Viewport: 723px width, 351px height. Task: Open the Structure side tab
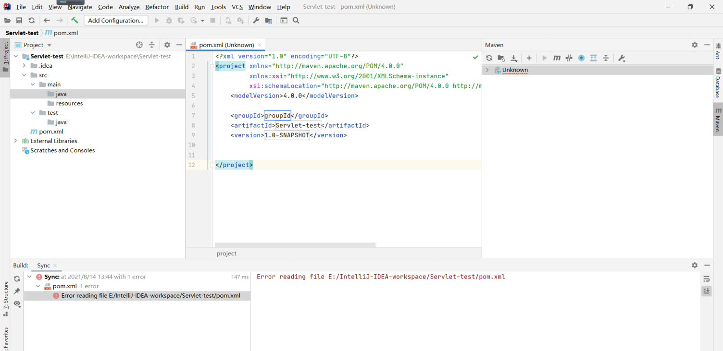[6, 298]
